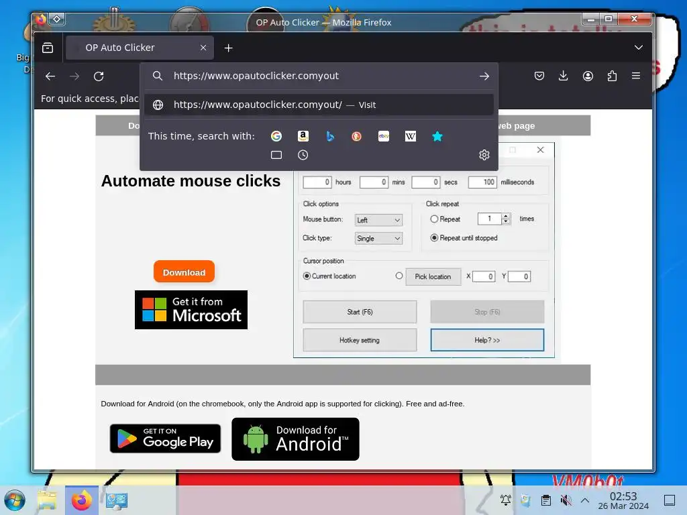The width and height of the screenshot is (687, 515).
Task: Click the repeat times field showing 1
Action: click(x=489, y=219)
